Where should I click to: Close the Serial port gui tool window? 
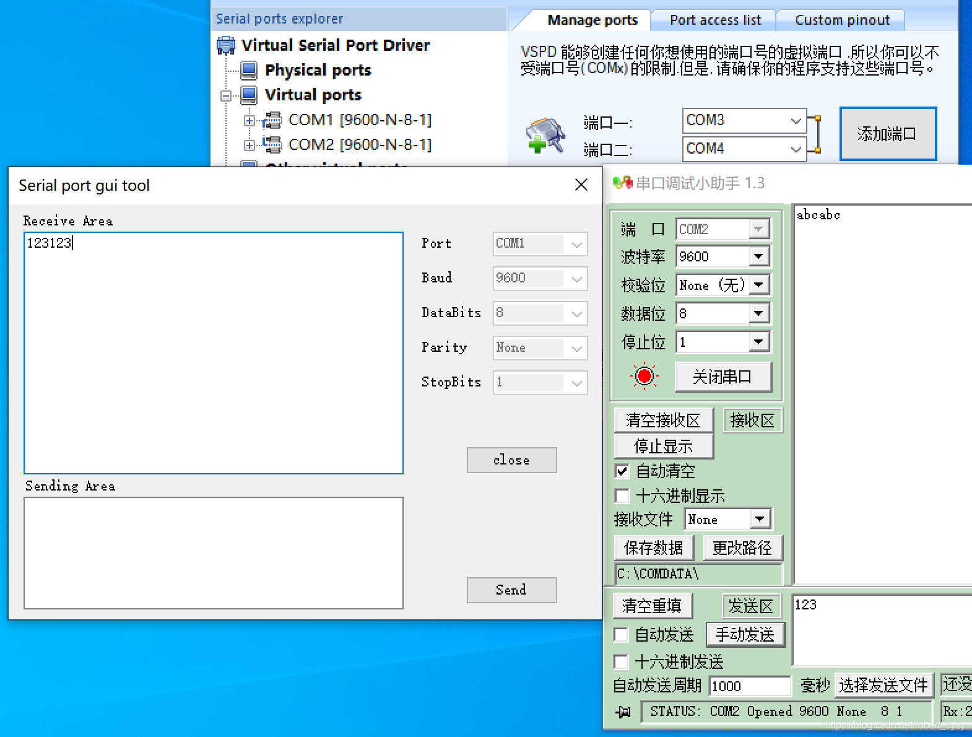tap(581, 185)
